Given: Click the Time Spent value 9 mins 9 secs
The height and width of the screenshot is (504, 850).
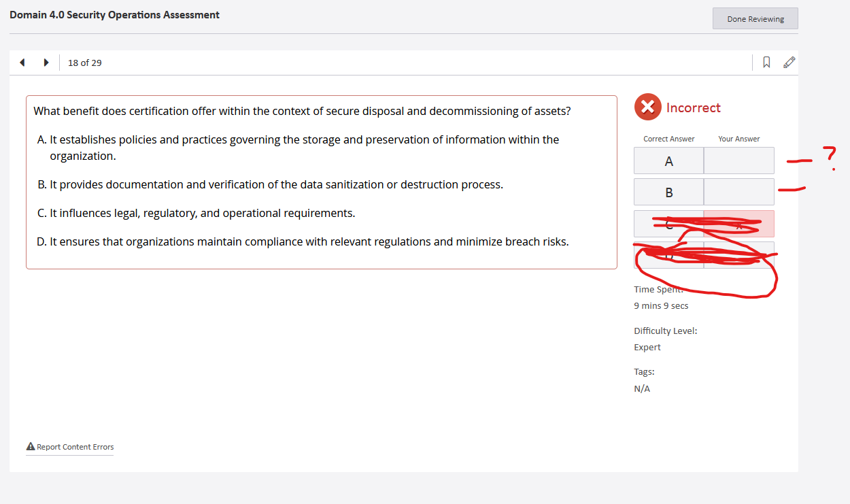Looking at the screenshot, I should (661, 305).
